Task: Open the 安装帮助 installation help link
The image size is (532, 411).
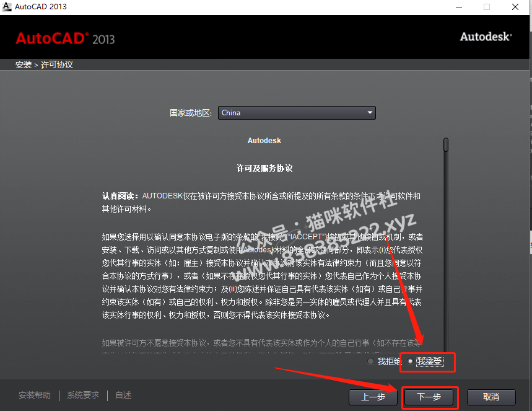Action: click(34, 395)
